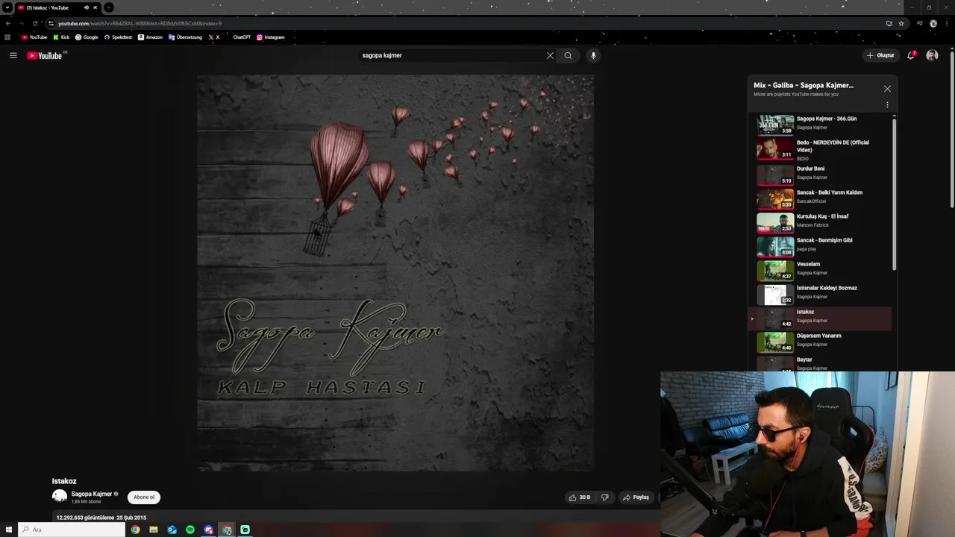Image resolution: width=955 pixels, height=537 pixels.
Task: Open the Amazon bookmark
Action: [150, 37]
